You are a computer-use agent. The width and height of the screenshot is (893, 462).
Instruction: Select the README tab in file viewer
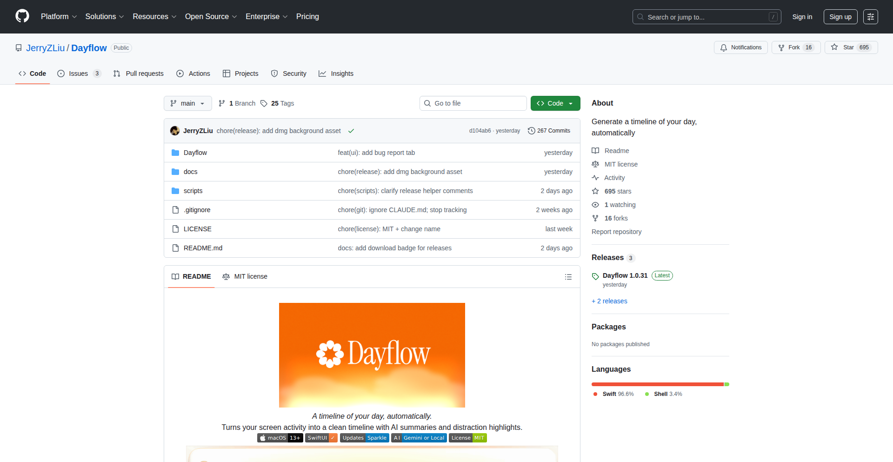pyautogui.click(x=191, y=276)
